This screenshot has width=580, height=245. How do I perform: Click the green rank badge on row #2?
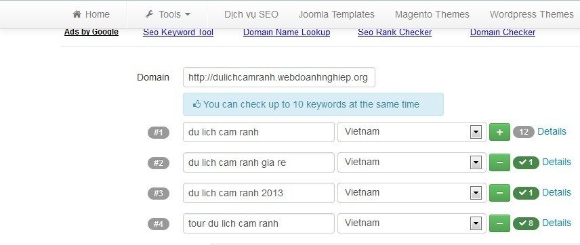click(526, 162)
